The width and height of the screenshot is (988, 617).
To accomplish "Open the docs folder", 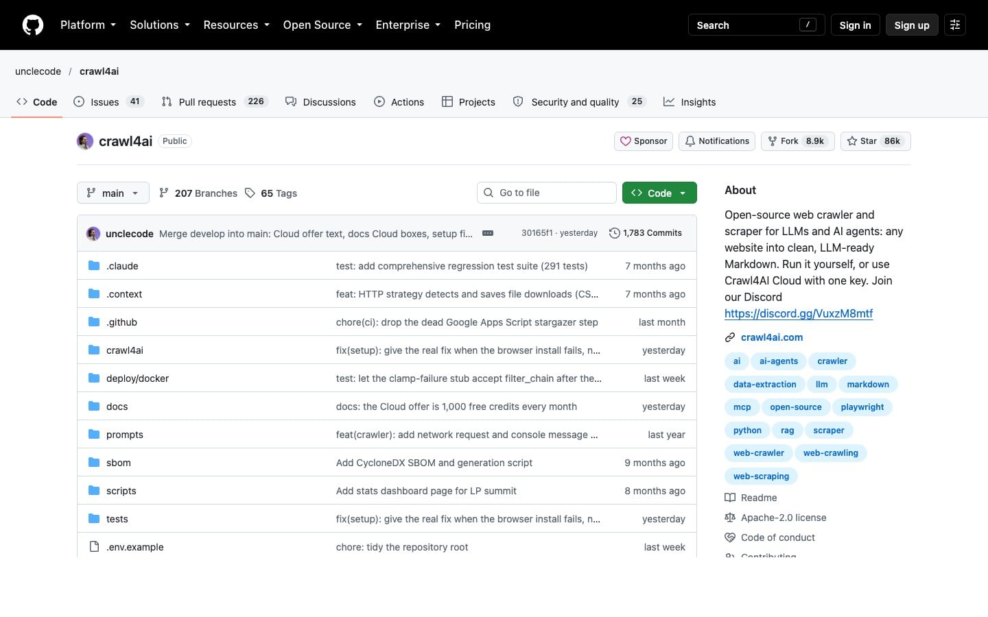I will [x=117, y=407].
